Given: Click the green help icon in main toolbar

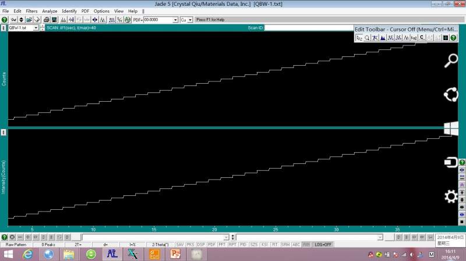Looking at the screenshot, I should pyautogui.click(x=4, y=20).
